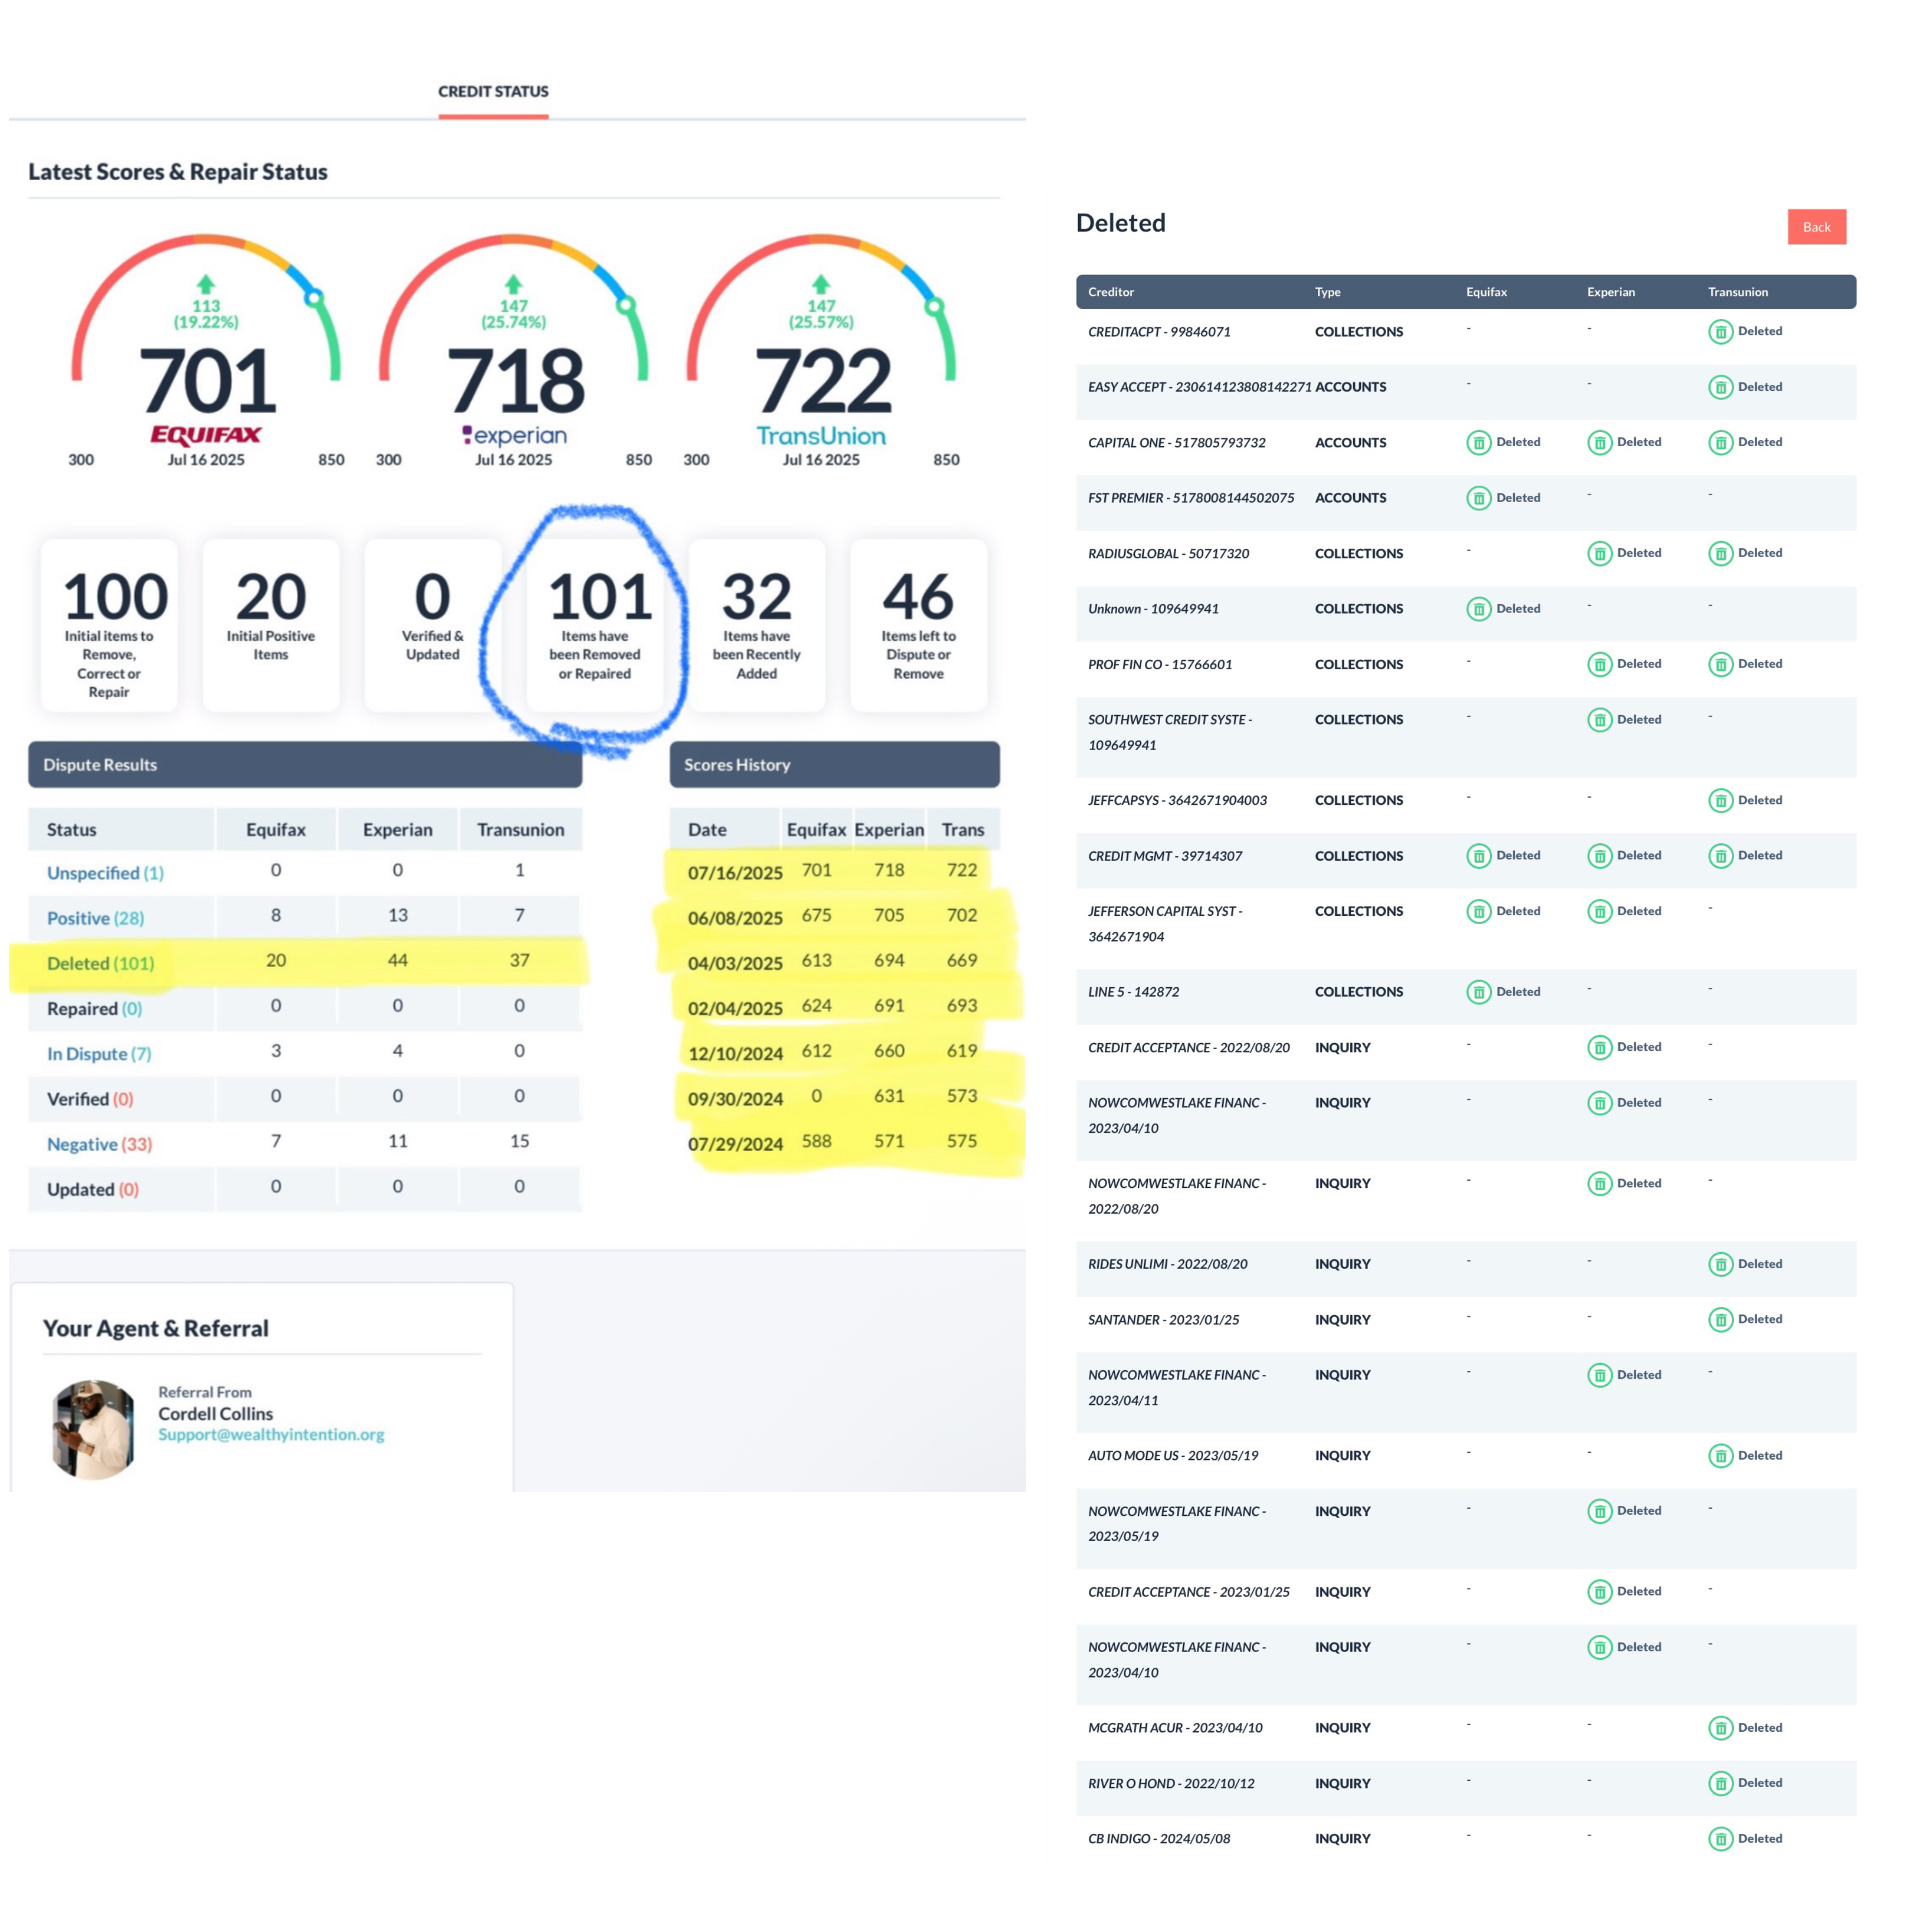Click CB INDIGO's Deleted trash icon
Image resolution: width=1932 pixels, height=1932 pixels.
coord(1721,1838)
